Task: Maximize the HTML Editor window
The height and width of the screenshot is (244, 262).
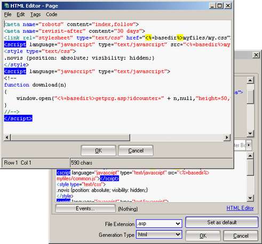Action: (220, 6)
